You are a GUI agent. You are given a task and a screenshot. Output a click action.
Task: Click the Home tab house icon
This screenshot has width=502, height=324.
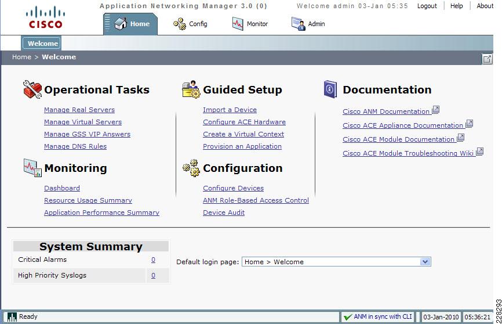[x=121, y=24]
